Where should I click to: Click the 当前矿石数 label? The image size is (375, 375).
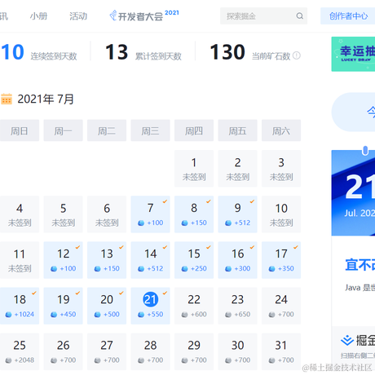coord(271,56)
